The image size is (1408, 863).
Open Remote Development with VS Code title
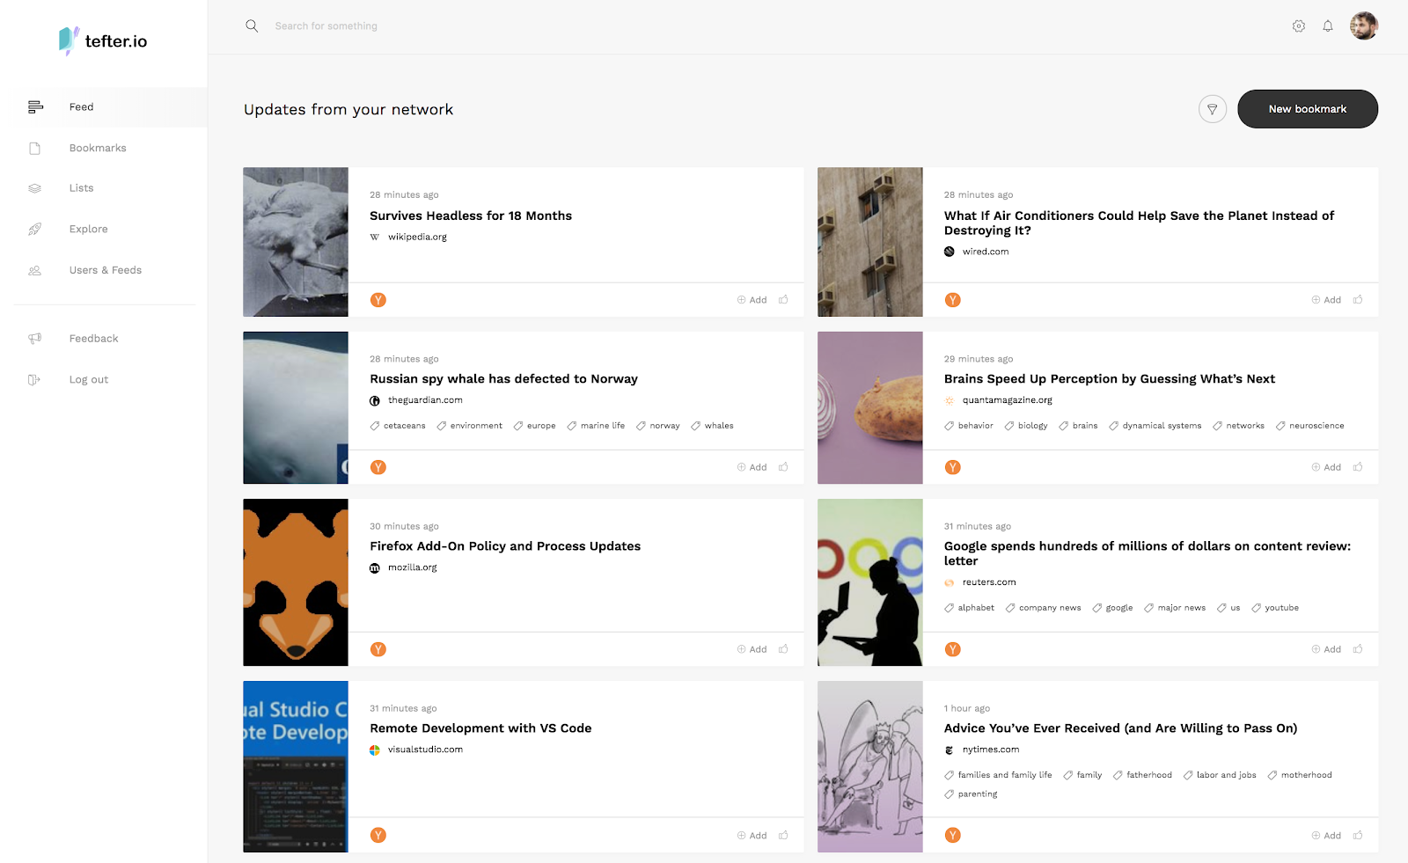tap(480, 728)
